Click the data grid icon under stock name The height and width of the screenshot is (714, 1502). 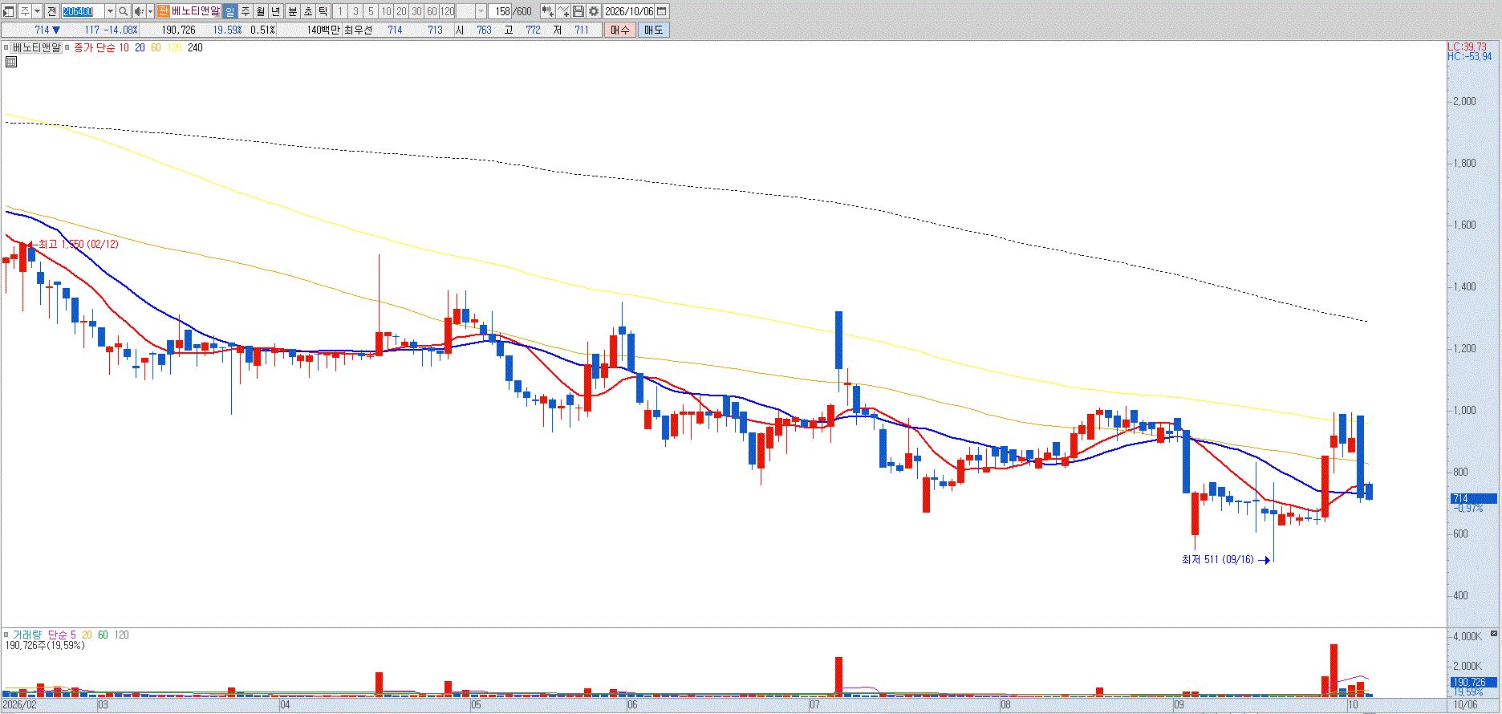tap(11, 61)
